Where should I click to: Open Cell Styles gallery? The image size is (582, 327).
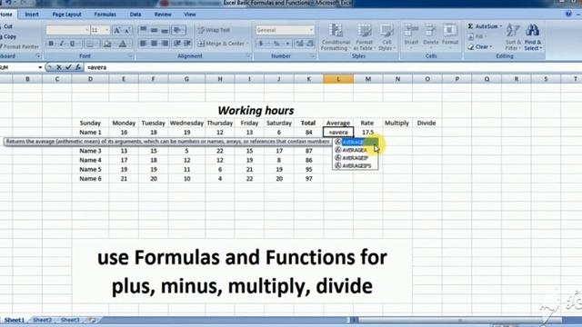(x=386, y=37)
